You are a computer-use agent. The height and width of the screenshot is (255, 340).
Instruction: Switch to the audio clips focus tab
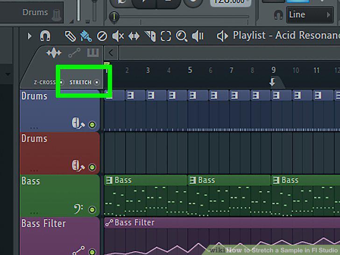(54, 53)
